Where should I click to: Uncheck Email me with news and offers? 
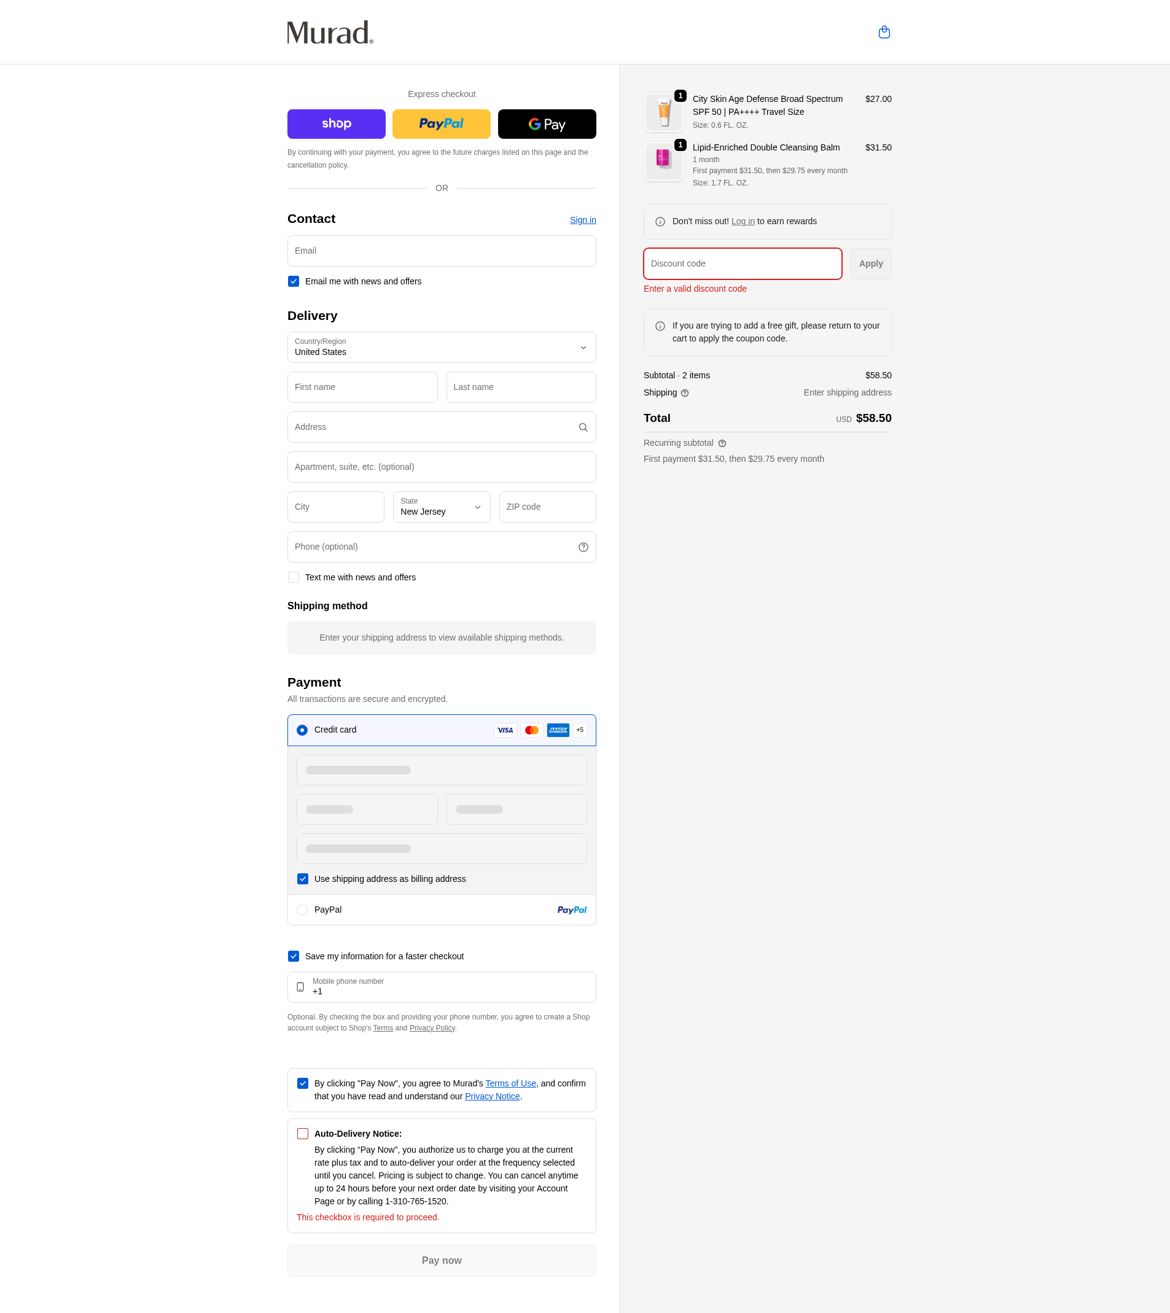tap(294, 281)
